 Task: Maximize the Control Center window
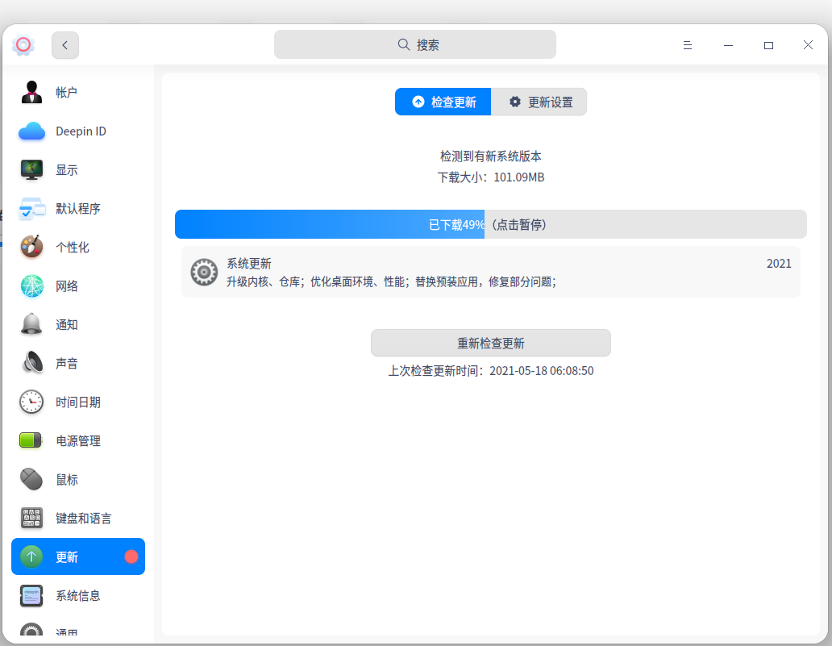[768, 45]
